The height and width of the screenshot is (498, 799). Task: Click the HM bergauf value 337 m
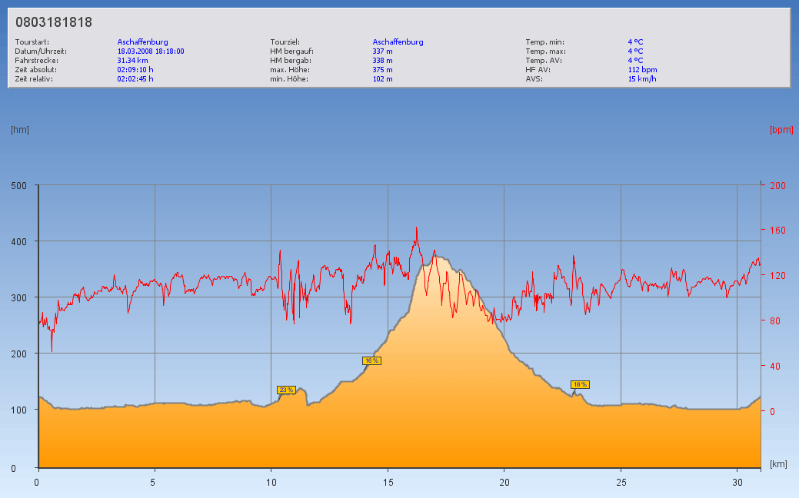pyautogui.click(x=382, y=51)
